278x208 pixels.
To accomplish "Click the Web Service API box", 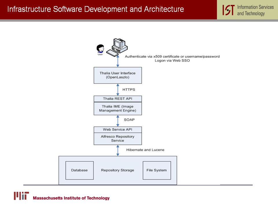I will pyautogui.click(x=118, y=130).
